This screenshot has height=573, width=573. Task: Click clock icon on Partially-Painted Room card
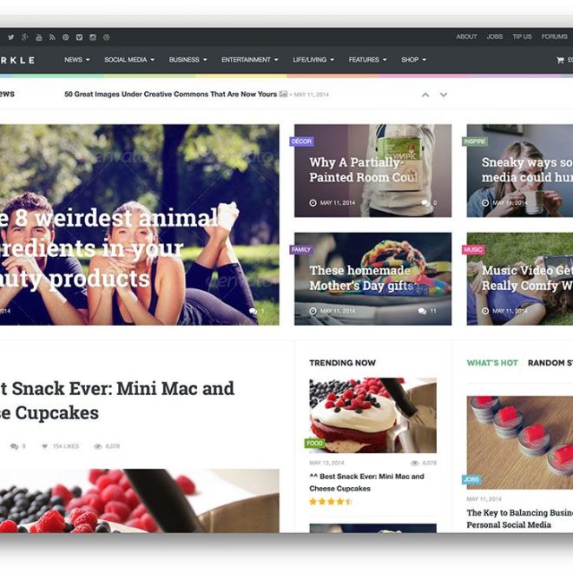click(313, 203)
